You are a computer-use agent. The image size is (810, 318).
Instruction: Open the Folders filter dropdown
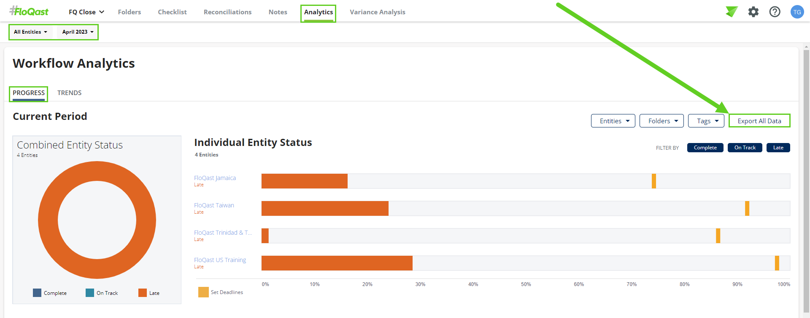[x=661, y=121]
